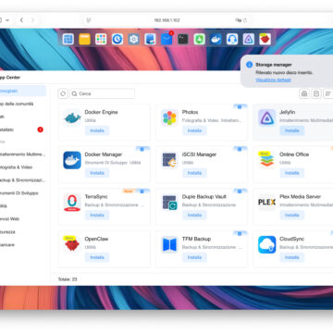Click Installa under OpenClaw
This screenshot has height=333, width=333.
click(x=97, y=257)
